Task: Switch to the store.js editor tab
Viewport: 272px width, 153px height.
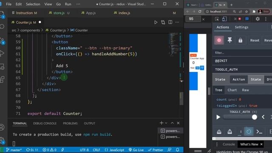Action: coord(59,13)
